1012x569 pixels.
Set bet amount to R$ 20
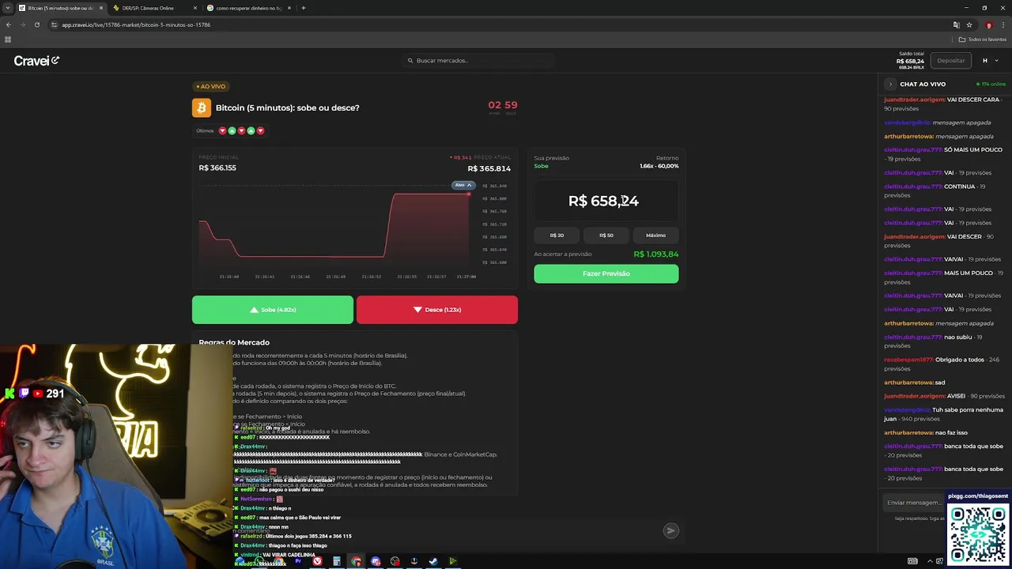click(557, 235)
